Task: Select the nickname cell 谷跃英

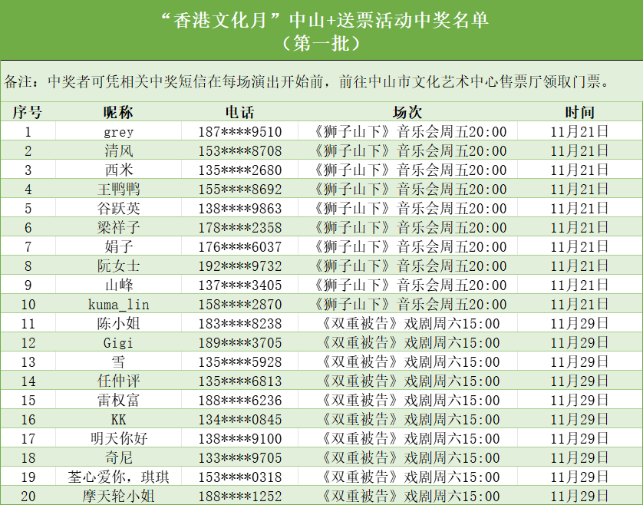Action: (x=118, y=208)
